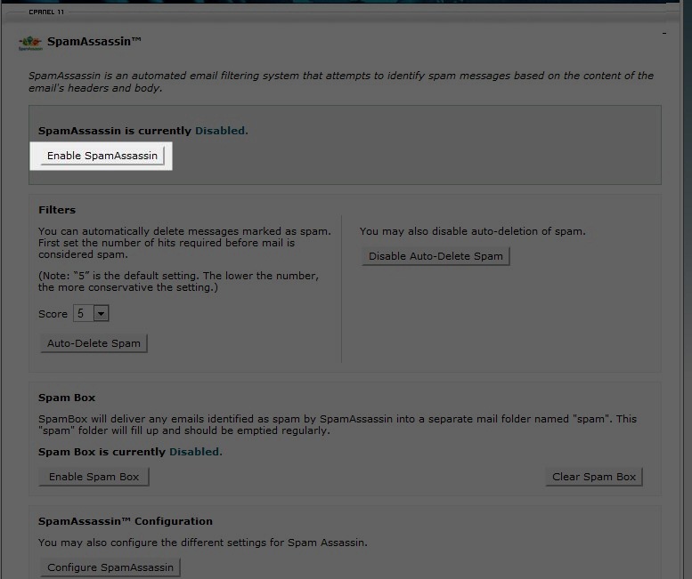
Task: Click the SpamAssassin logo icon
Action: coord(30,43)
